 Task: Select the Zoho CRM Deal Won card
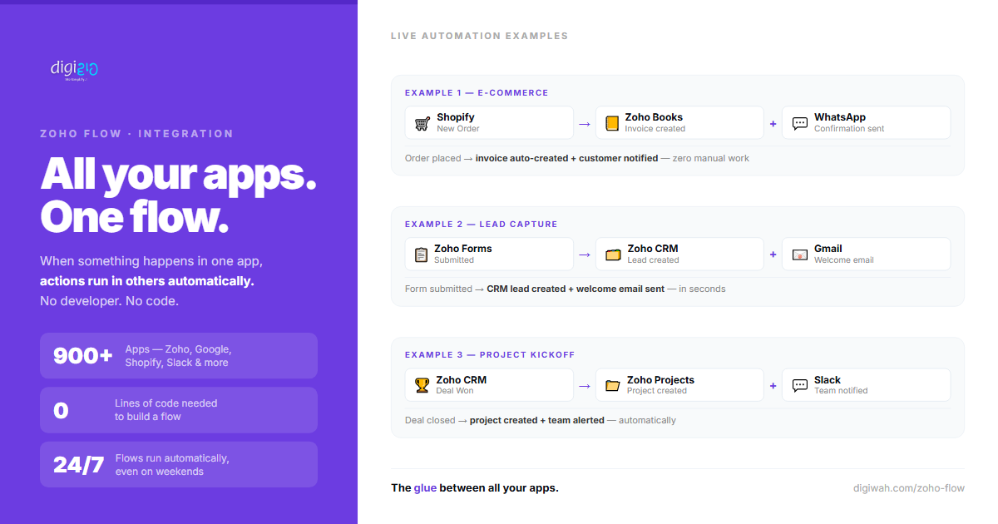pyautogui.click(x=489, y=385)
